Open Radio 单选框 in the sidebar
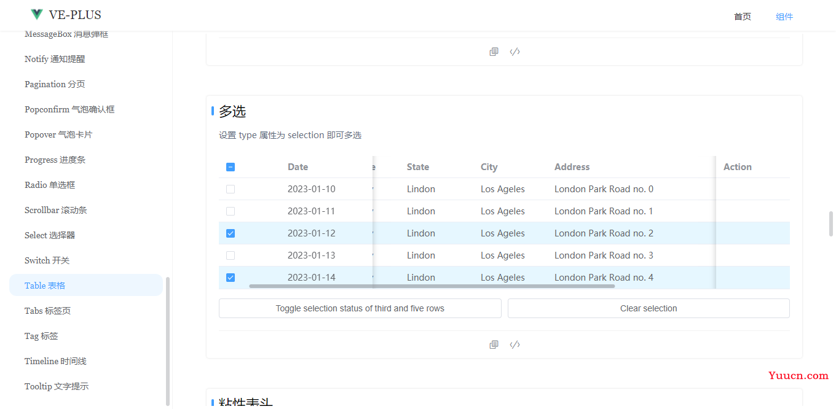The image size is (836, 409). pyautogui.click(x=50, y=185)
